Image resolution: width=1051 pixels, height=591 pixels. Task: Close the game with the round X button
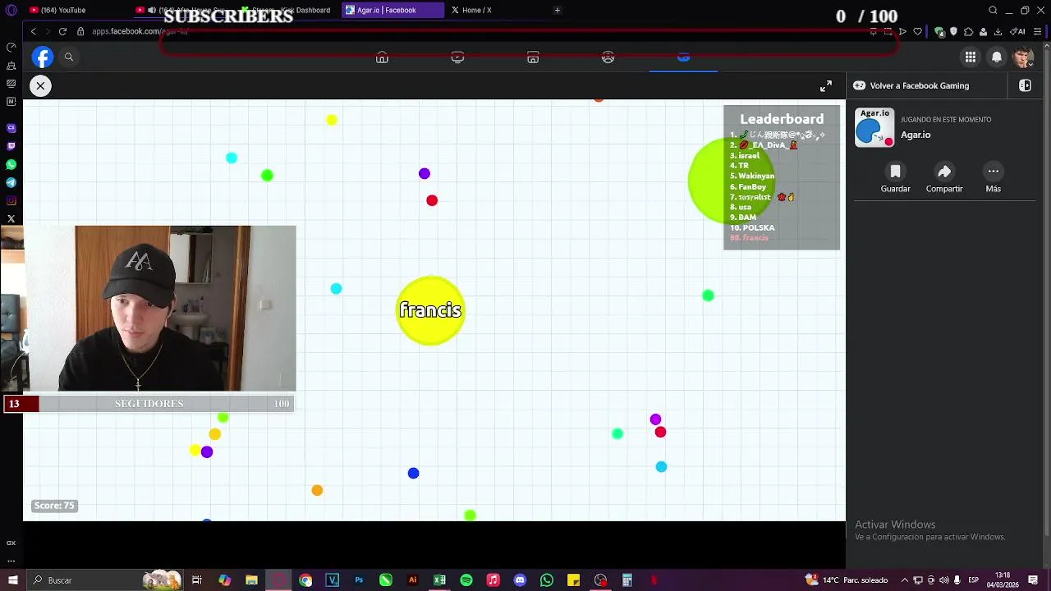(x=40, y=85)
